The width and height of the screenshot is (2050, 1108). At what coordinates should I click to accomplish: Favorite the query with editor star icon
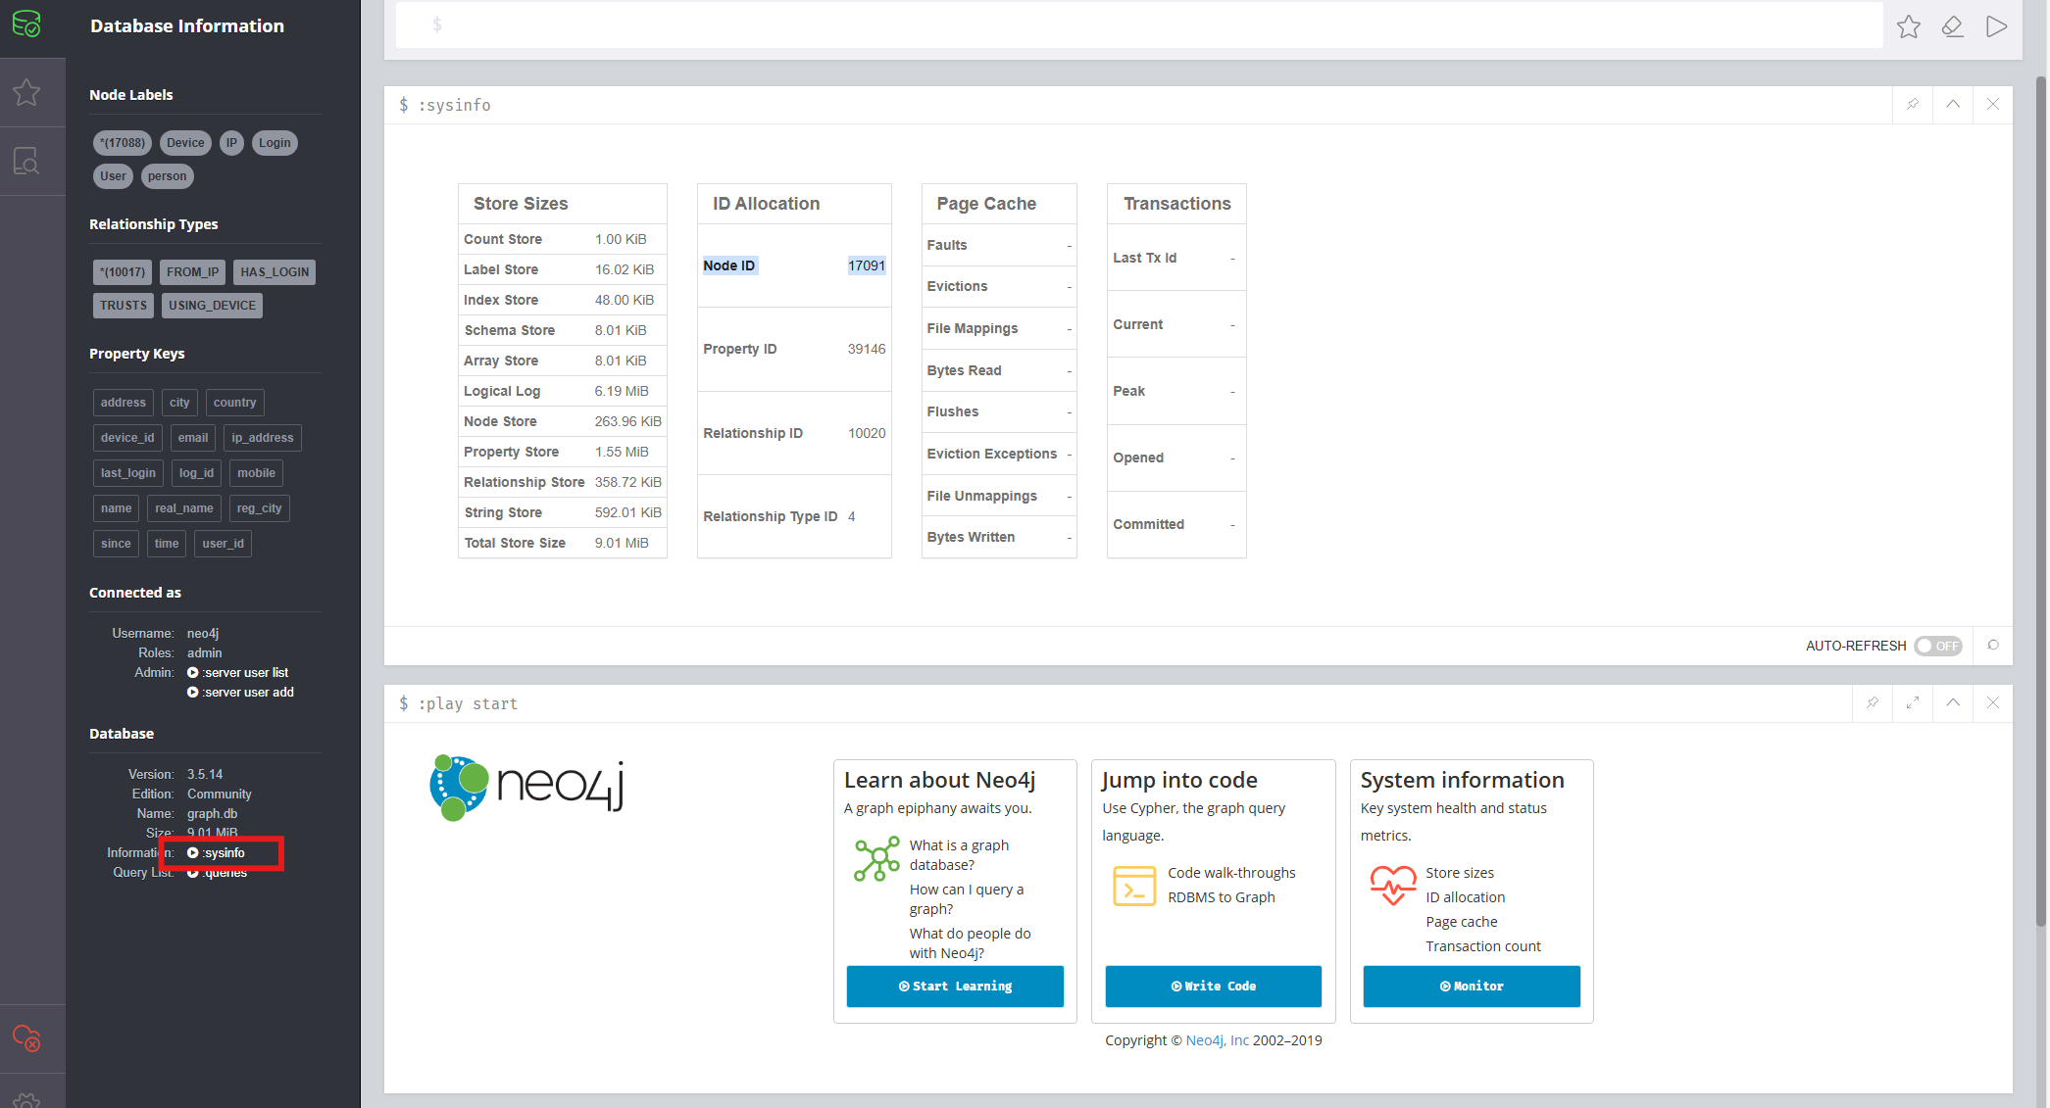tap(1908, 26)
